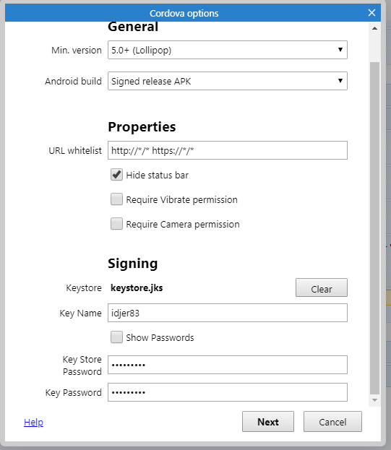Enable Require Vibrate permission
Viewport: 391px width, 450px height.
click(x=116, y=199)
